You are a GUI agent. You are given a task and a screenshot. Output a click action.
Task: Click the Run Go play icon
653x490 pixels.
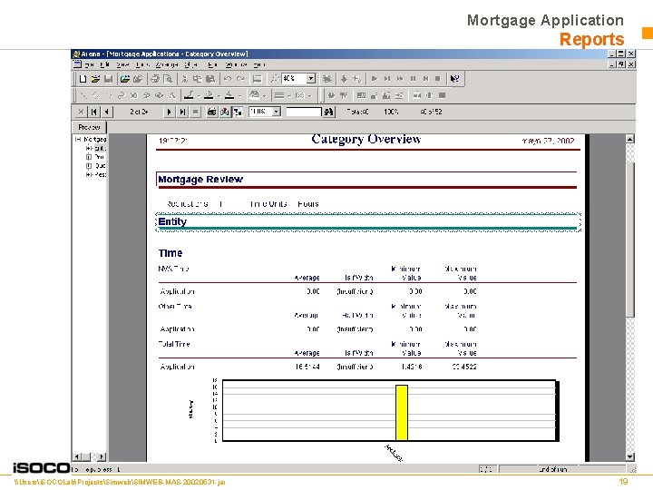(374, 78)
